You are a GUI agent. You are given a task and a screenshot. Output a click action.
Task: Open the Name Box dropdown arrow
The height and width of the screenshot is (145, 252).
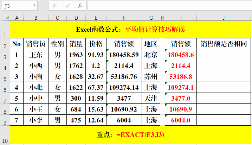(34, 6)
